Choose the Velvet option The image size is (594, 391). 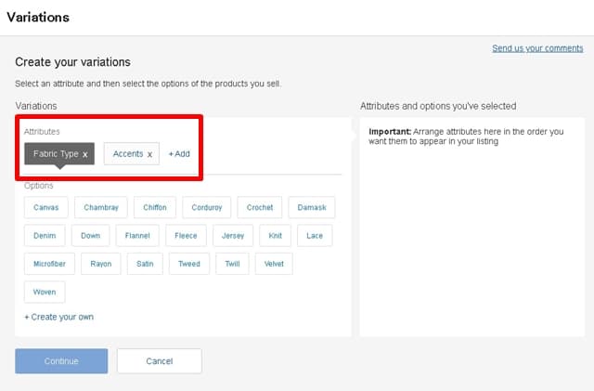click(x=274, y=264)
